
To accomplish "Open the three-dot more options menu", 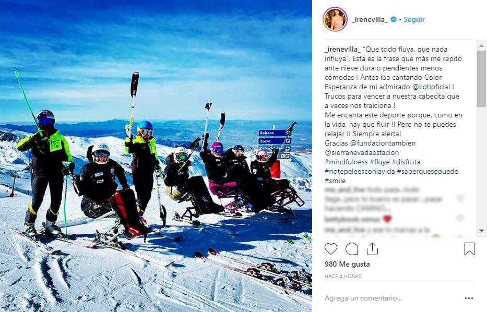I will 469,298.
